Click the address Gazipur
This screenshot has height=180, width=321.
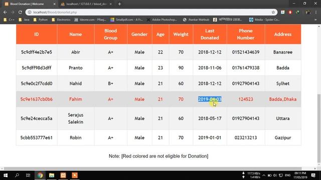[x=283, y=138]
